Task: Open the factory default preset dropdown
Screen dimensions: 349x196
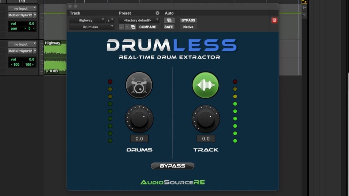Action: coord(139,20)
